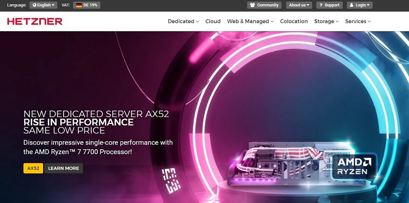
Task: Click the Community people icon
Action: (x=252, y=5)
